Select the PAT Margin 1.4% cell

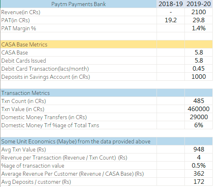199,28
